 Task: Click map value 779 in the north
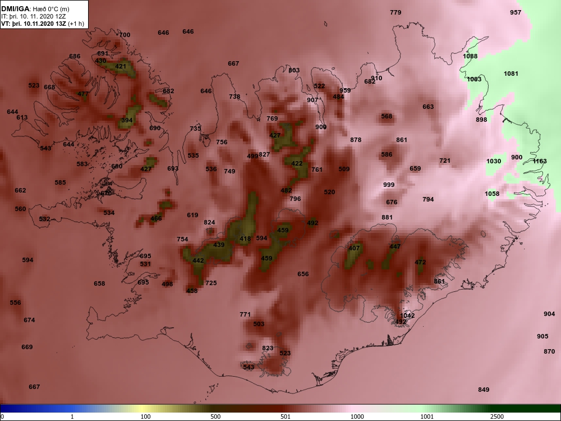click(396, 12)
